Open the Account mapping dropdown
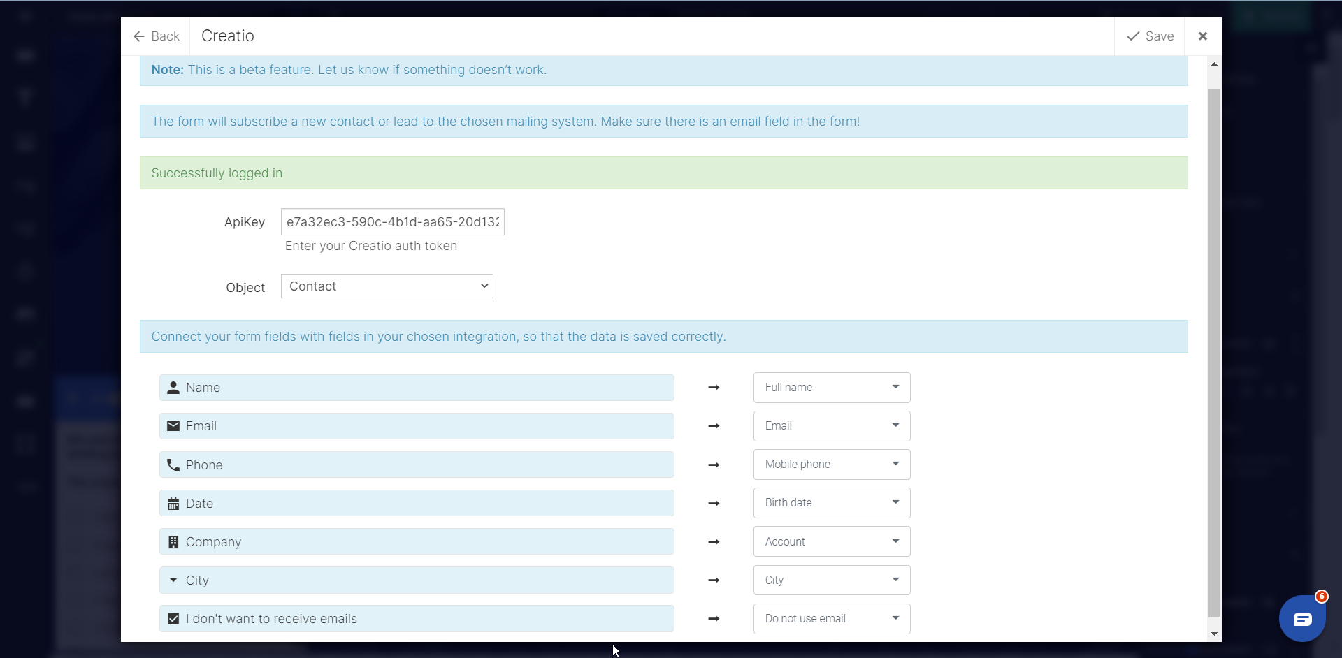The width and height of the screenshot is (1342, 658). coord(831,542)
